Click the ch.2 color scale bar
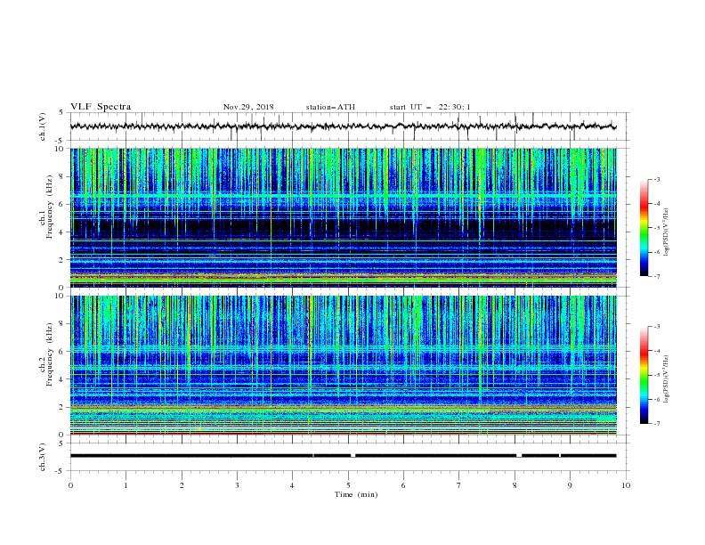 pos(644,375)
